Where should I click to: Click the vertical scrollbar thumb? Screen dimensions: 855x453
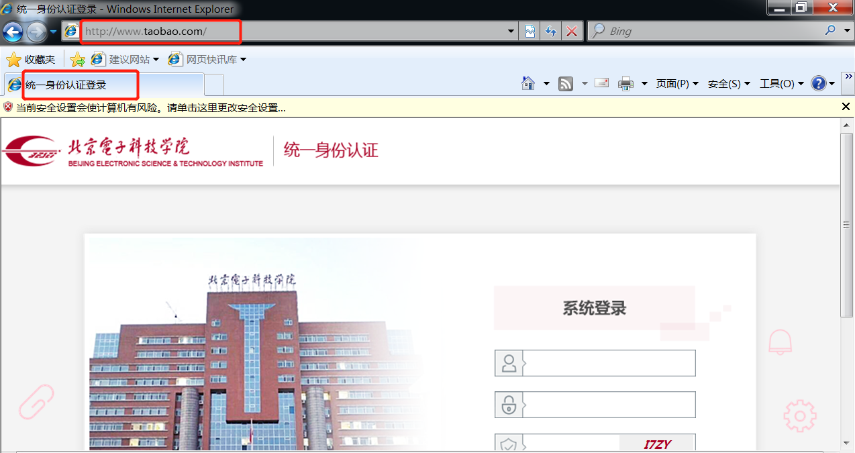847,225
